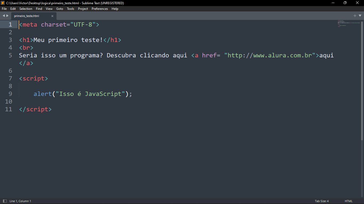
Task: Toggle the side bar icon in status bar
Action: [x=5, y=201]
